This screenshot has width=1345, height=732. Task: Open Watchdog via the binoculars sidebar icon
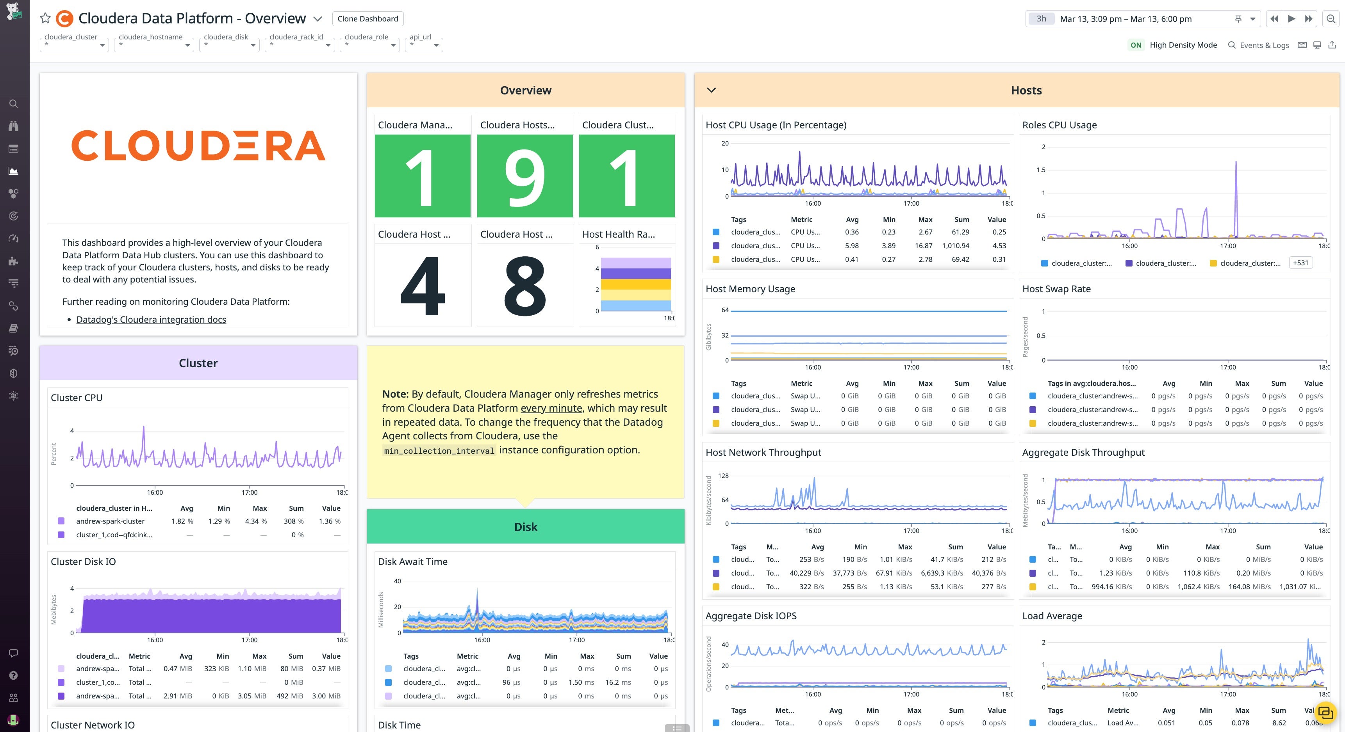[x=13, y=125]
